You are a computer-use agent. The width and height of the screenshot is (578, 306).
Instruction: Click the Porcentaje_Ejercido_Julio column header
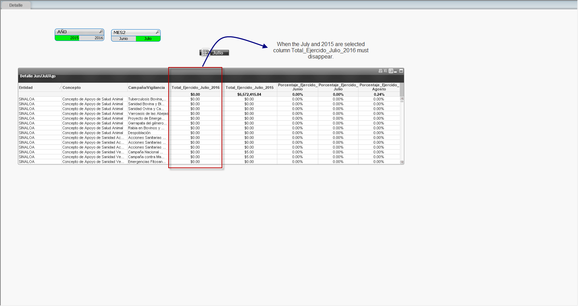338,87
